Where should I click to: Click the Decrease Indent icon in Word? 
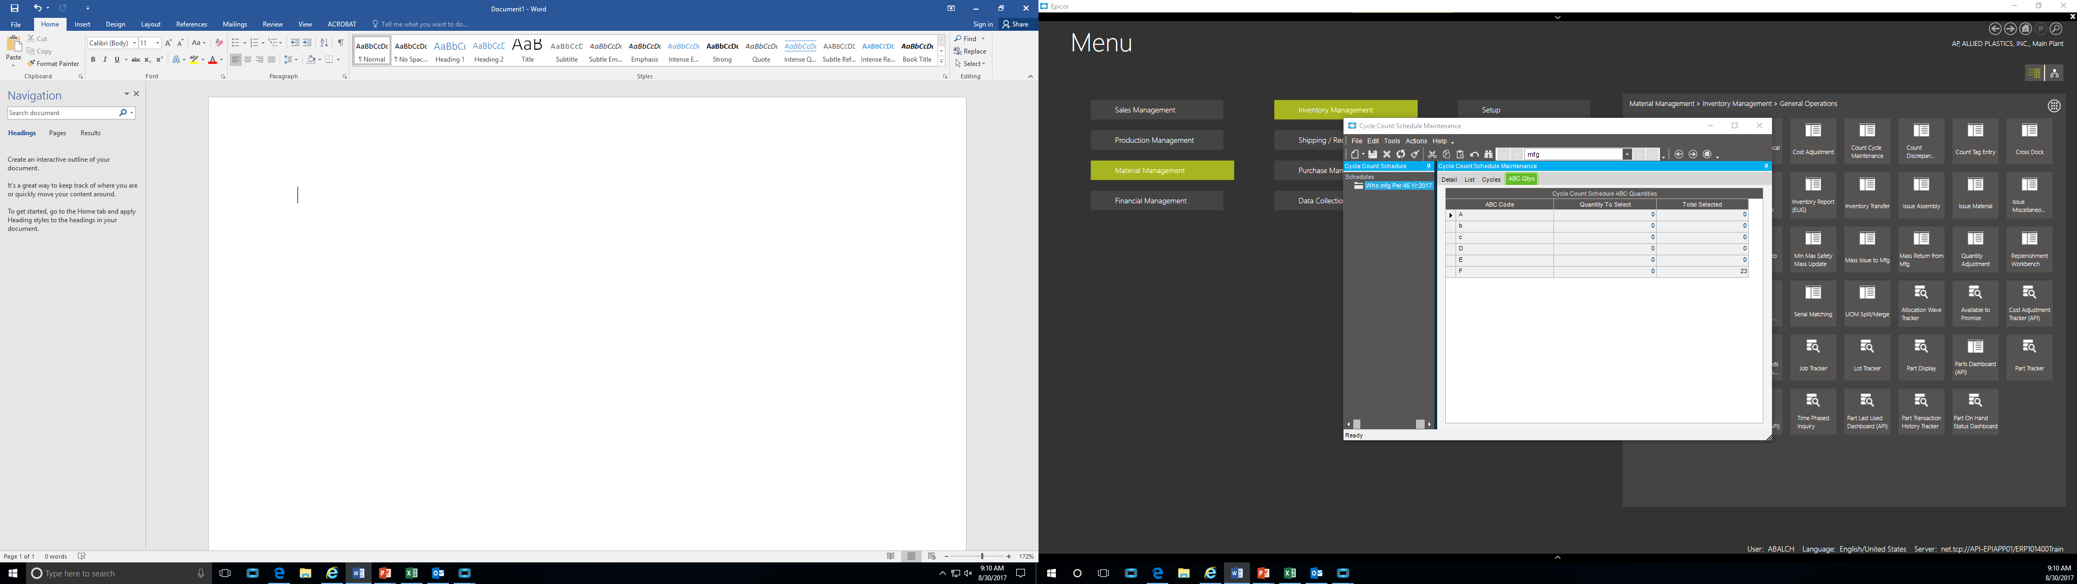[295, 43]
